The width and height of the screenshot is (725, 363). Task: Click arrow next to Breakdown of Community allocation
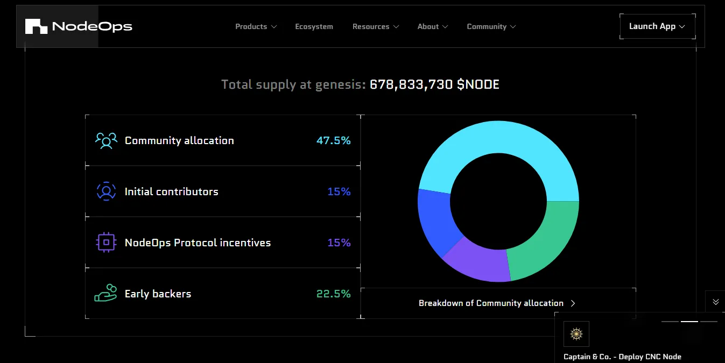point(573,303)
